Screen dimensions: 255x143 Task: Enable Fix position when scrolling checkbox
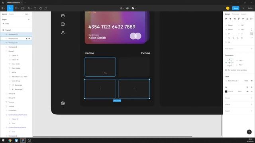point(226,70)
